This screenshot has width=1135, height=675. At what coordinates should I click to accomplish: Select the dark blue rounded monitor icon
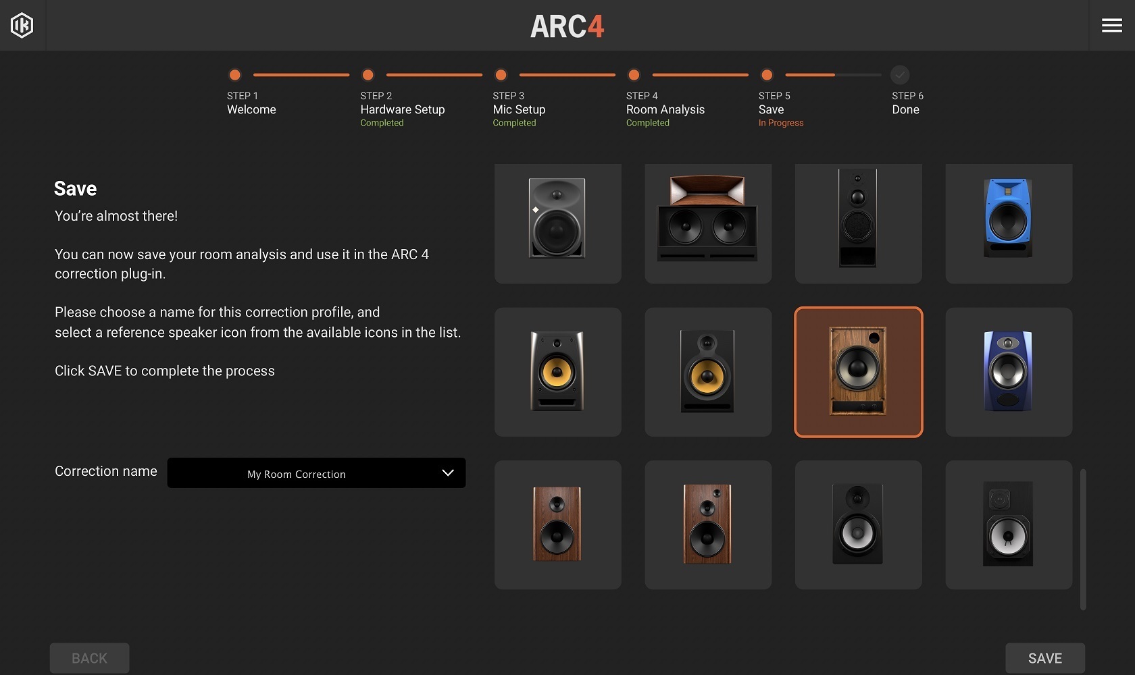click(x=1009, y=372)
